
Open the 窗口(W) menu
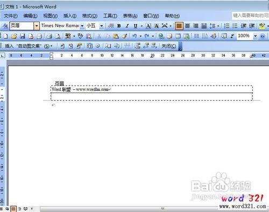(x=151, y=16)
